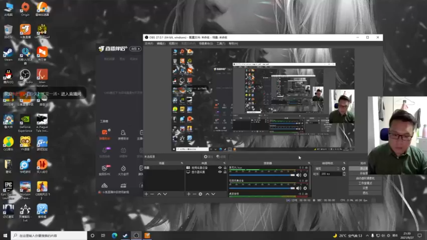Remove selected scene with minus icon
Viewport: 427px width, 240px height.
click(152, 194)
